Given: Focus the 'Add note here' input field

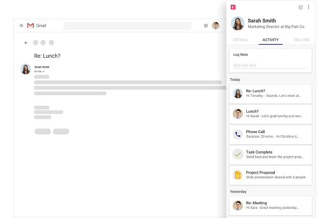Looking at the screenshot, I should pyautogui.click(x=270, y=66).
